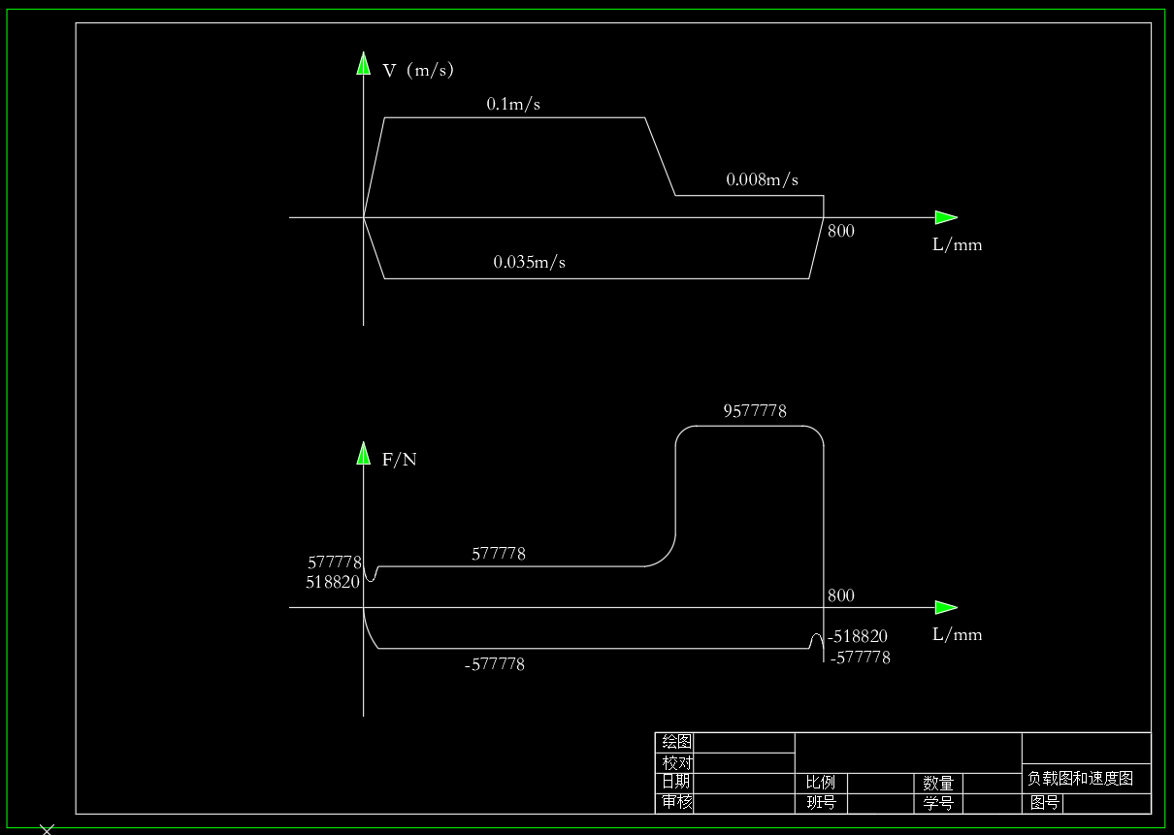Click the 比例 field in title block

coord(821,782)
